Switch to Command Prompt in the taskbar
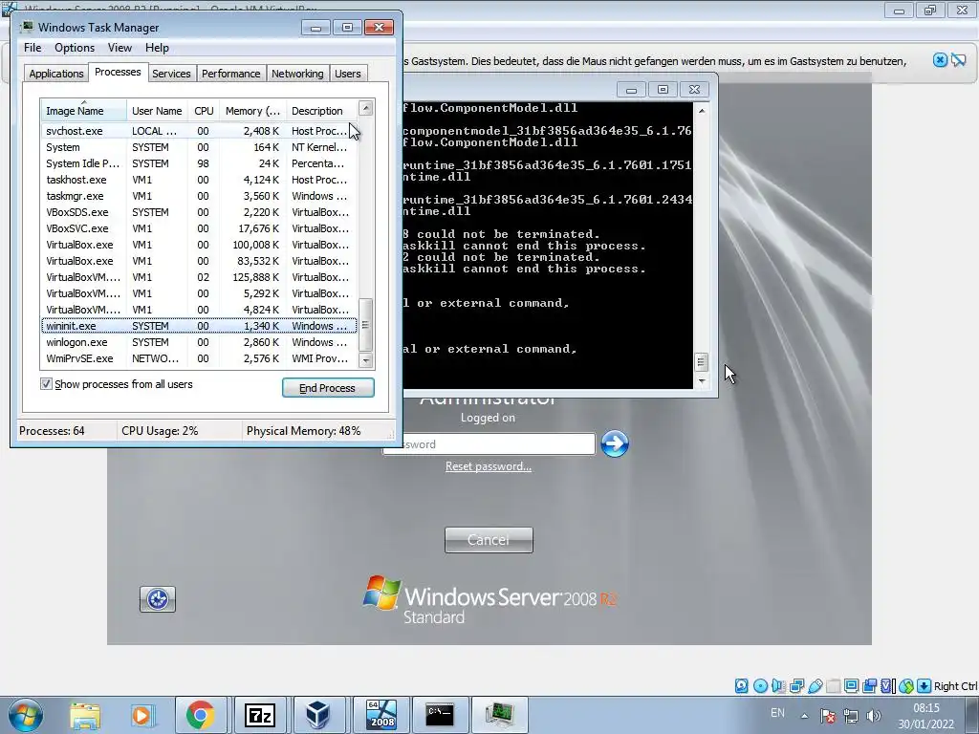The image size is (979, 734). [440, 715]
